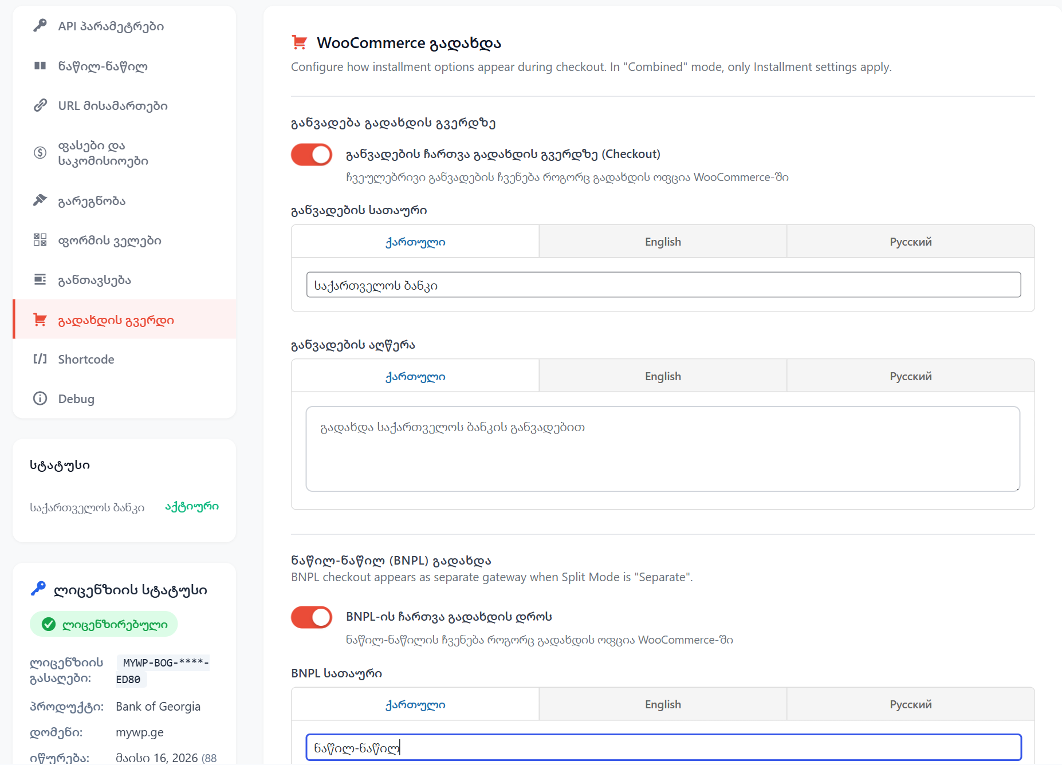
Task: Click the dollar icon for ფასები და საკომისიოები
Action: pyautogui.click(x=40, y=153)
